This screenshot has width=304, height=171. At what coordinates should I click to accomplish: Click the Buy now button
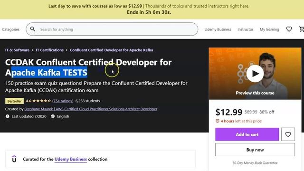coord(255,150)
